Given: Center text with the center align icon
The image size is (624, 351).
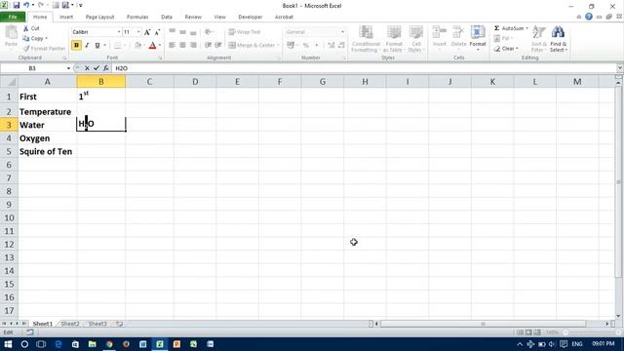Looking at the screenshot, I should pyautogui.click(x=182, y=46).
